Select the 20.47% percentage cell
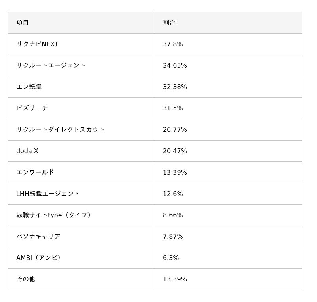317x302 pixels. point(175,151)
